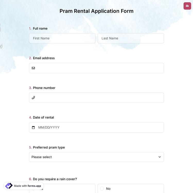Focus the First Name field
193x193 pixels.
tap(62, 38)
